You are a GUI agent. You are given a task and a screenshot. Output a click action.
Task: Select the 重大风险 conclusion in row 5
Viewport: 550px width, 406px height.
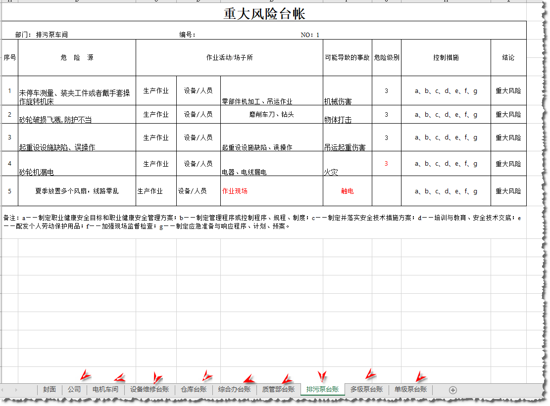[x=508, y=191]
